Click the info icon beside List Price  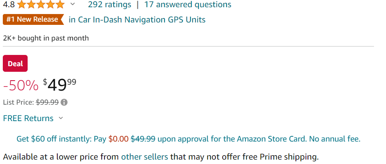click(x=64, y=102)
